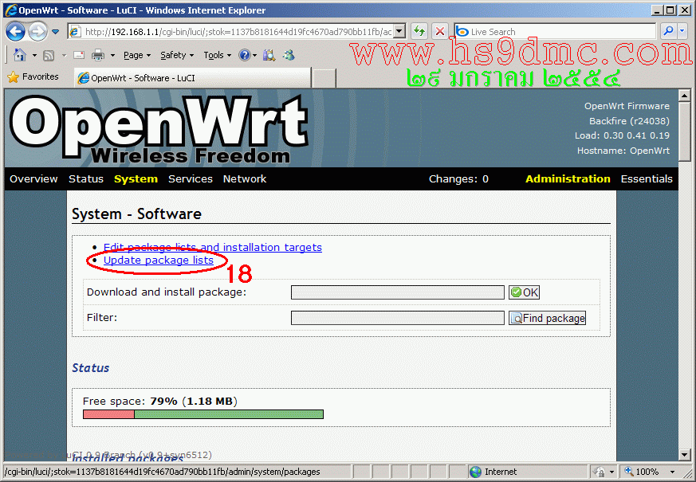Click the OpenWrt Wireless Freedom logo
696x482 pixels.
click(x=159, y=130)
